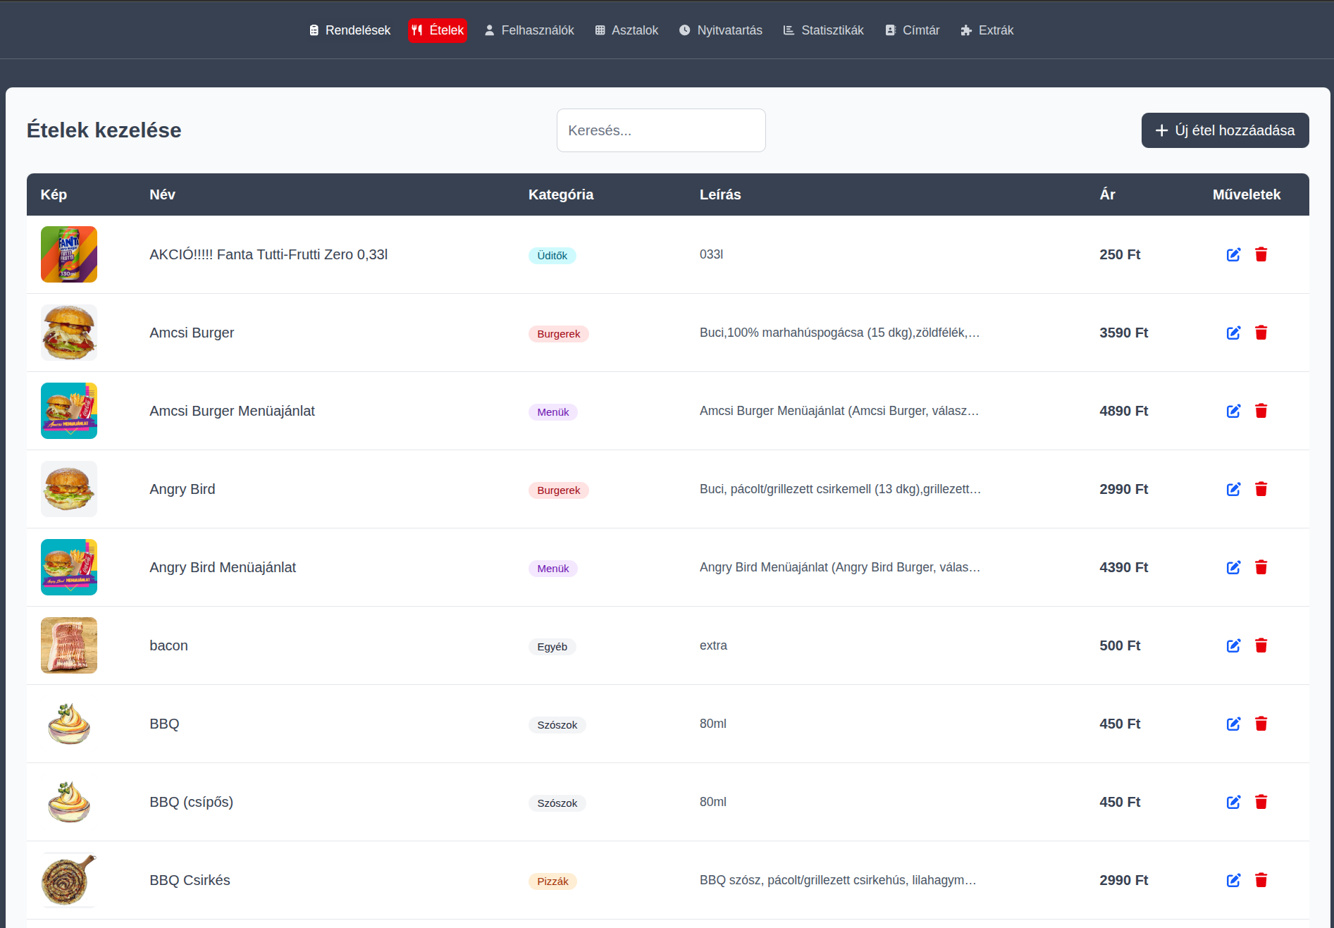Click the Burgerek tag on Amcsi Burger
1334x928 pixels.
click(x=558, y=334)
